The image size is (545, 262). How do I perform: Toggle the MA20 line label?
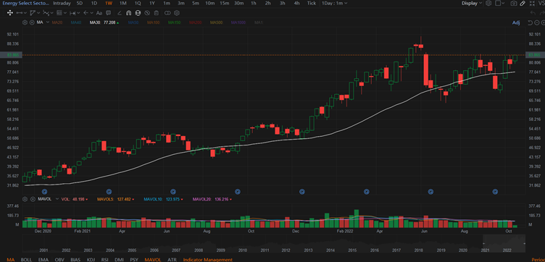pos(57,22)
